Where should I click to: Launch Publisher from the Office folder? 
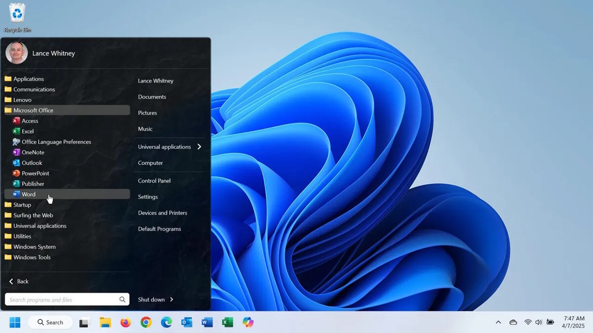32,184
